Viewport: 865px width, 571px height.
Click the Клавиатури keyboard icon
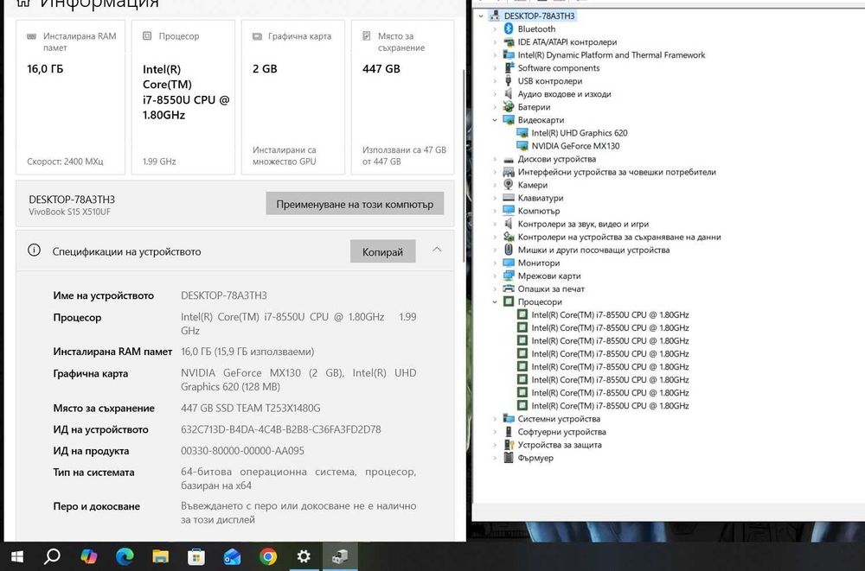pyautogui.click(x=508, y=198)
